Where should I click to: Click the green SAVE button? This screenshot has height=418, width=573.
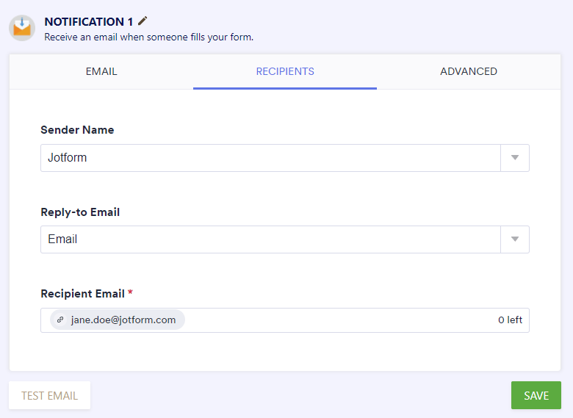tap(536, 395)
